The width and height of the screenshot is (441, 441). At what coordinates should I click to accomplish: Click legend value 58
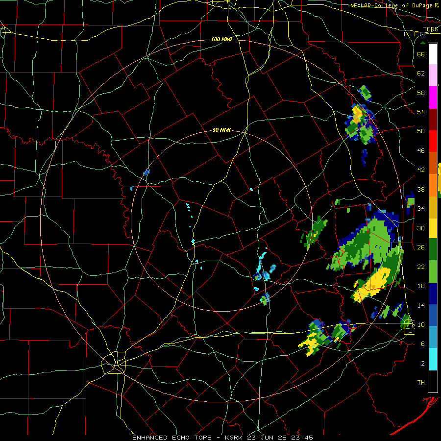tap(421, 93)
